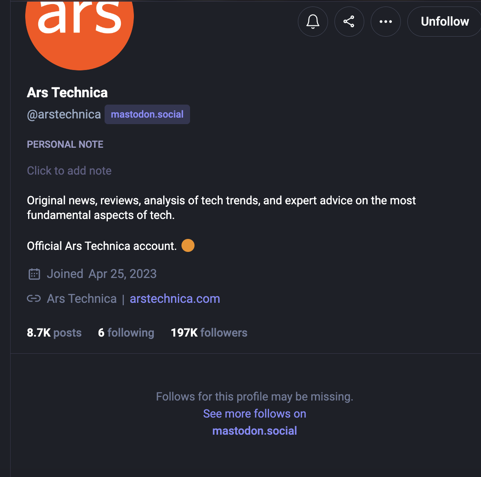
Task: Click the calendar icon beside Joined date
Action: pyautogui.click(x=34, y=274)
